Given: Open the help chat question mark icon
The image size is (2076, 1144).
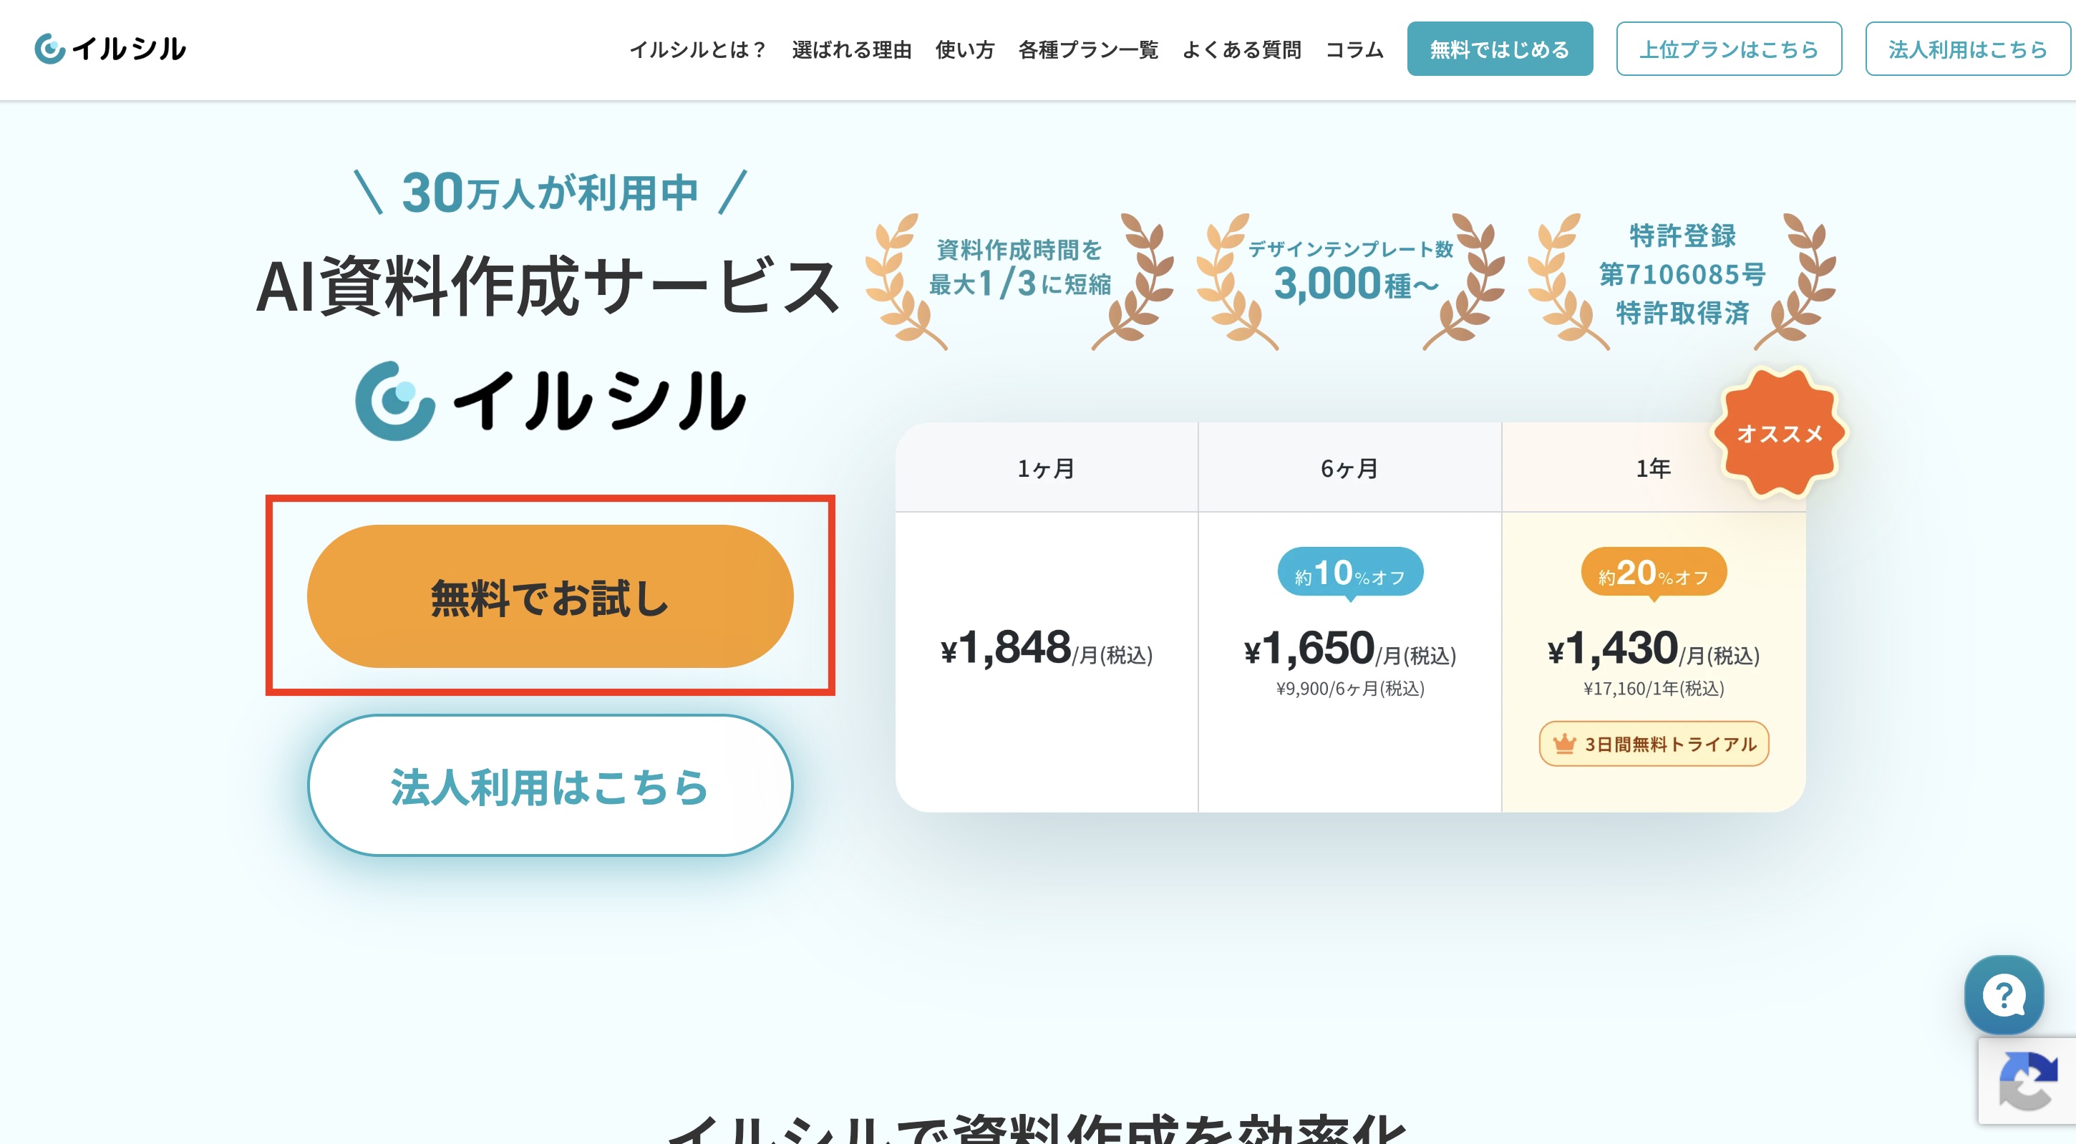Looking at the screenshot, I should 2004,995.
